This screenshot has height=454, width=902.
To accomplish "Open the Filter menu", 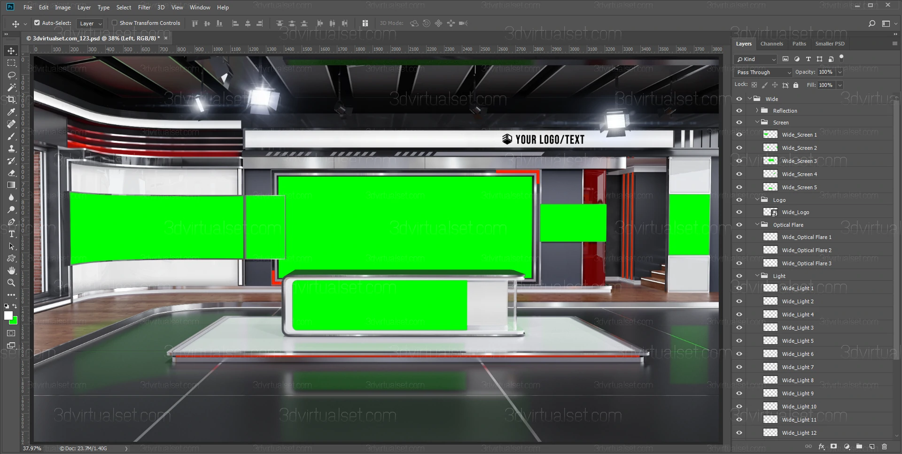I will click(144, 8).
